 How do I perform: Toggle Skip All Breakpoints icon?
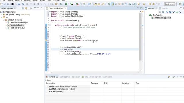(23, 4)
